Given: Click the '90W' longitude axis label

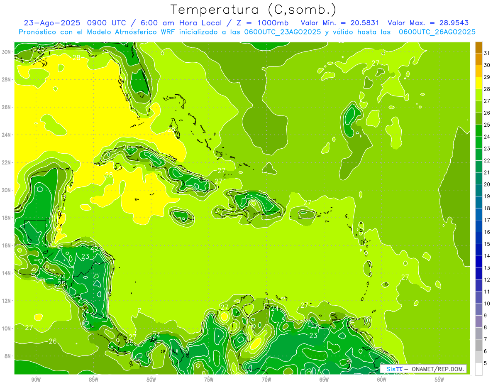Looking at the screenshot, I should (36, 379).
